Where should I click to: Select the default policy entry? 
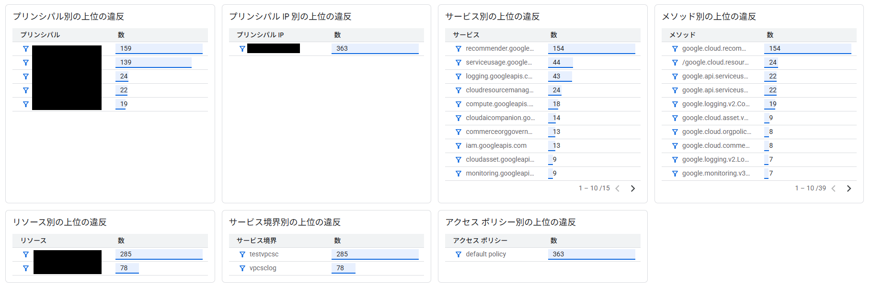click(x=486, y=254)
